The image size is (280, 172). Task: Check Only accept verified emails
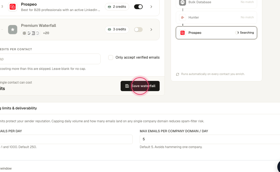tap(111, 58)
